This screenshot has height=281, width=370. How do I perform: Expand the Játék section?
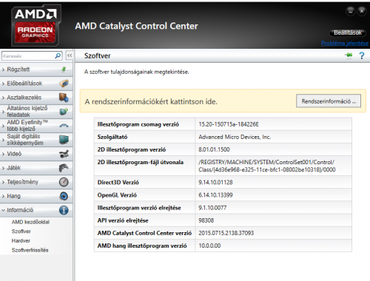3,168
